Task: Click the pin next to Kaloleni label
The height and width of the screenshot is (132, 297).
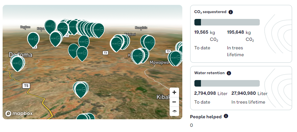Action: pos(120,42)
